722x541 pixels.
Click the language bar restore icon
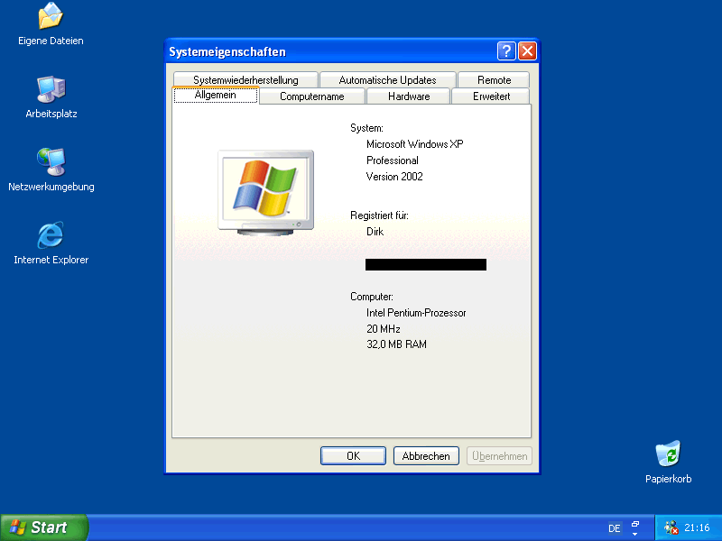[x=635, y=523]
